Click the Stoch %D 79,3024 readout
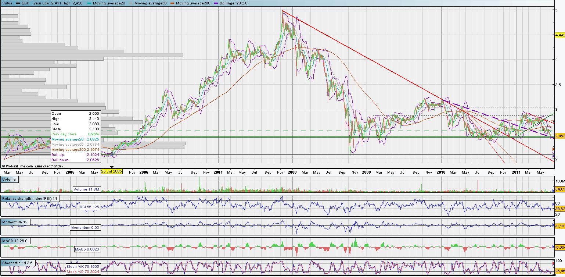The height and width of the screenshot is (277, 565). point(83,271)
